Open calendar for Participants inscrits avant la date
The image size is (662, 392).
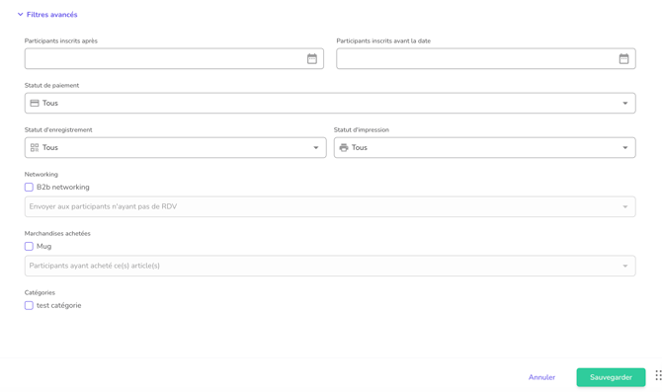[x=623, y=58]
